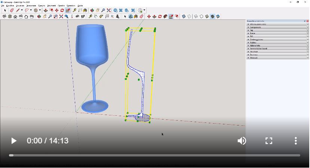Expand the Nebbia panel

pos(248,43)
